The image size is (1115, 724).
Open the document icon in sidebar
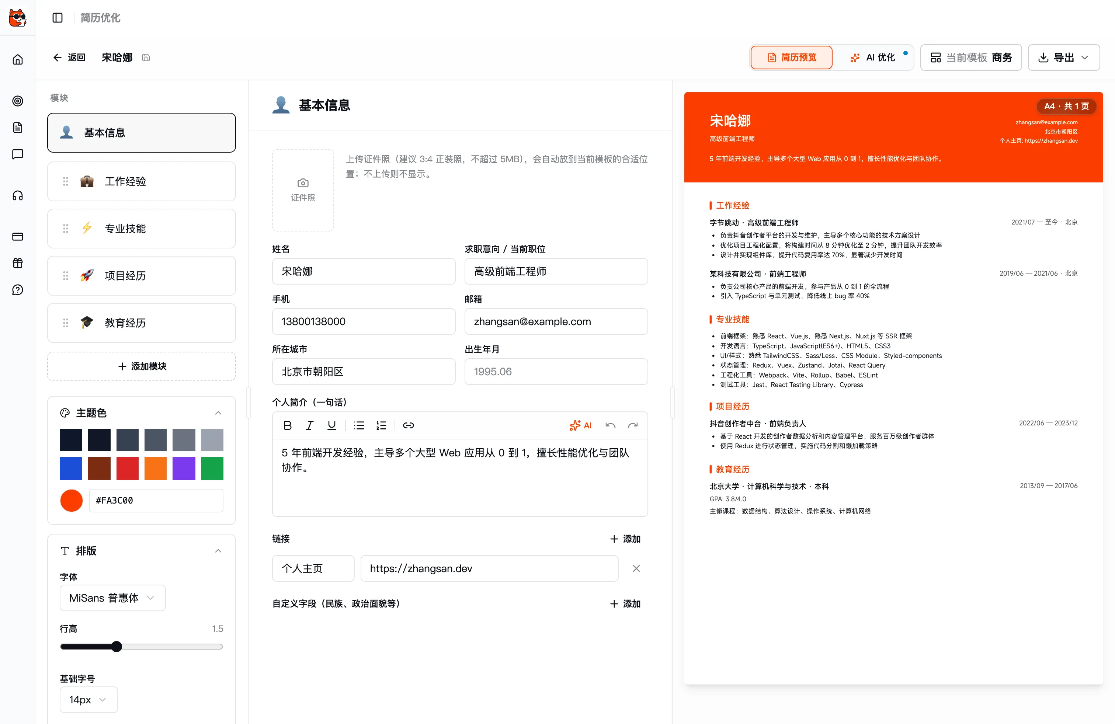[18, 128]
